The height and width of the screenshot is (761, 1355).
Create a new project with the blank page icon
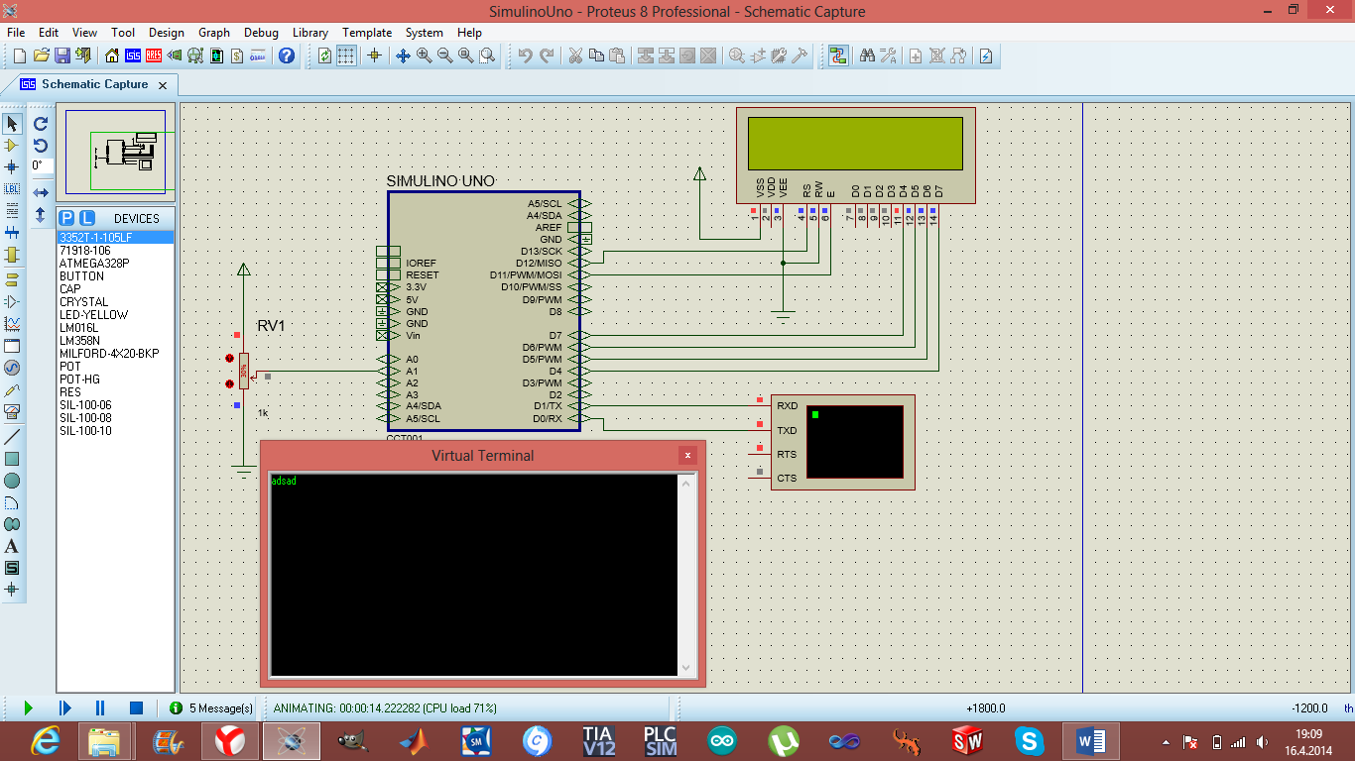point(20,55)
